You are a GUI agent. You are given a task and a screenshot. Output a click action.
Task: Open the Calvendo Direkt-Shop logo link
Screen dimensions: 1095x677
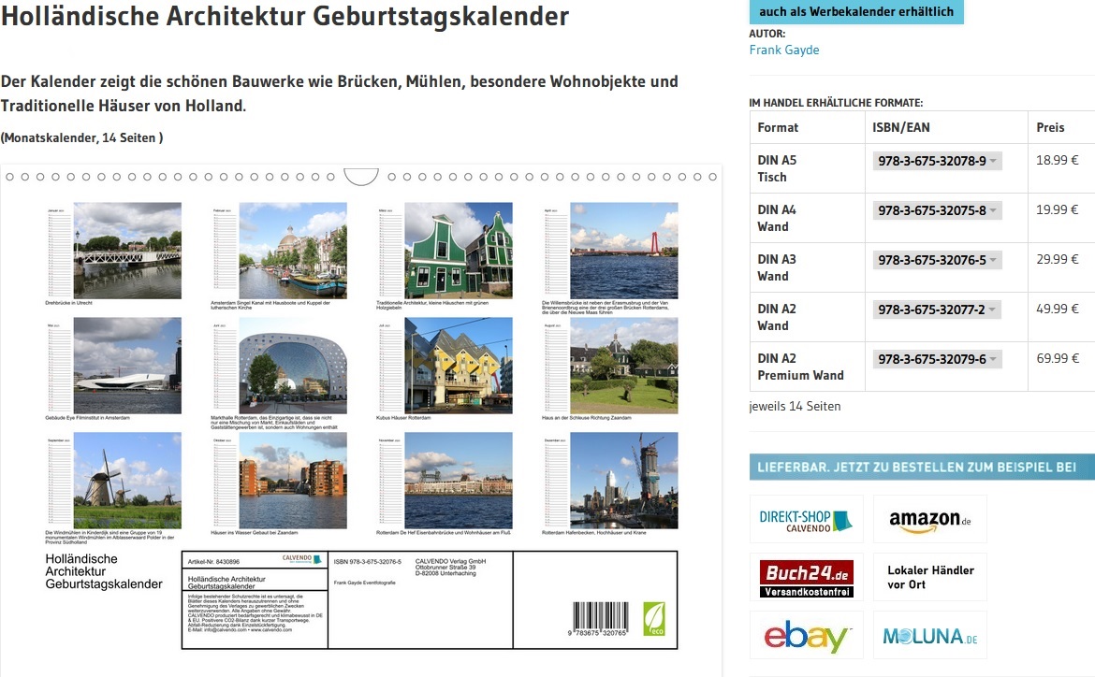pos(806,519)
